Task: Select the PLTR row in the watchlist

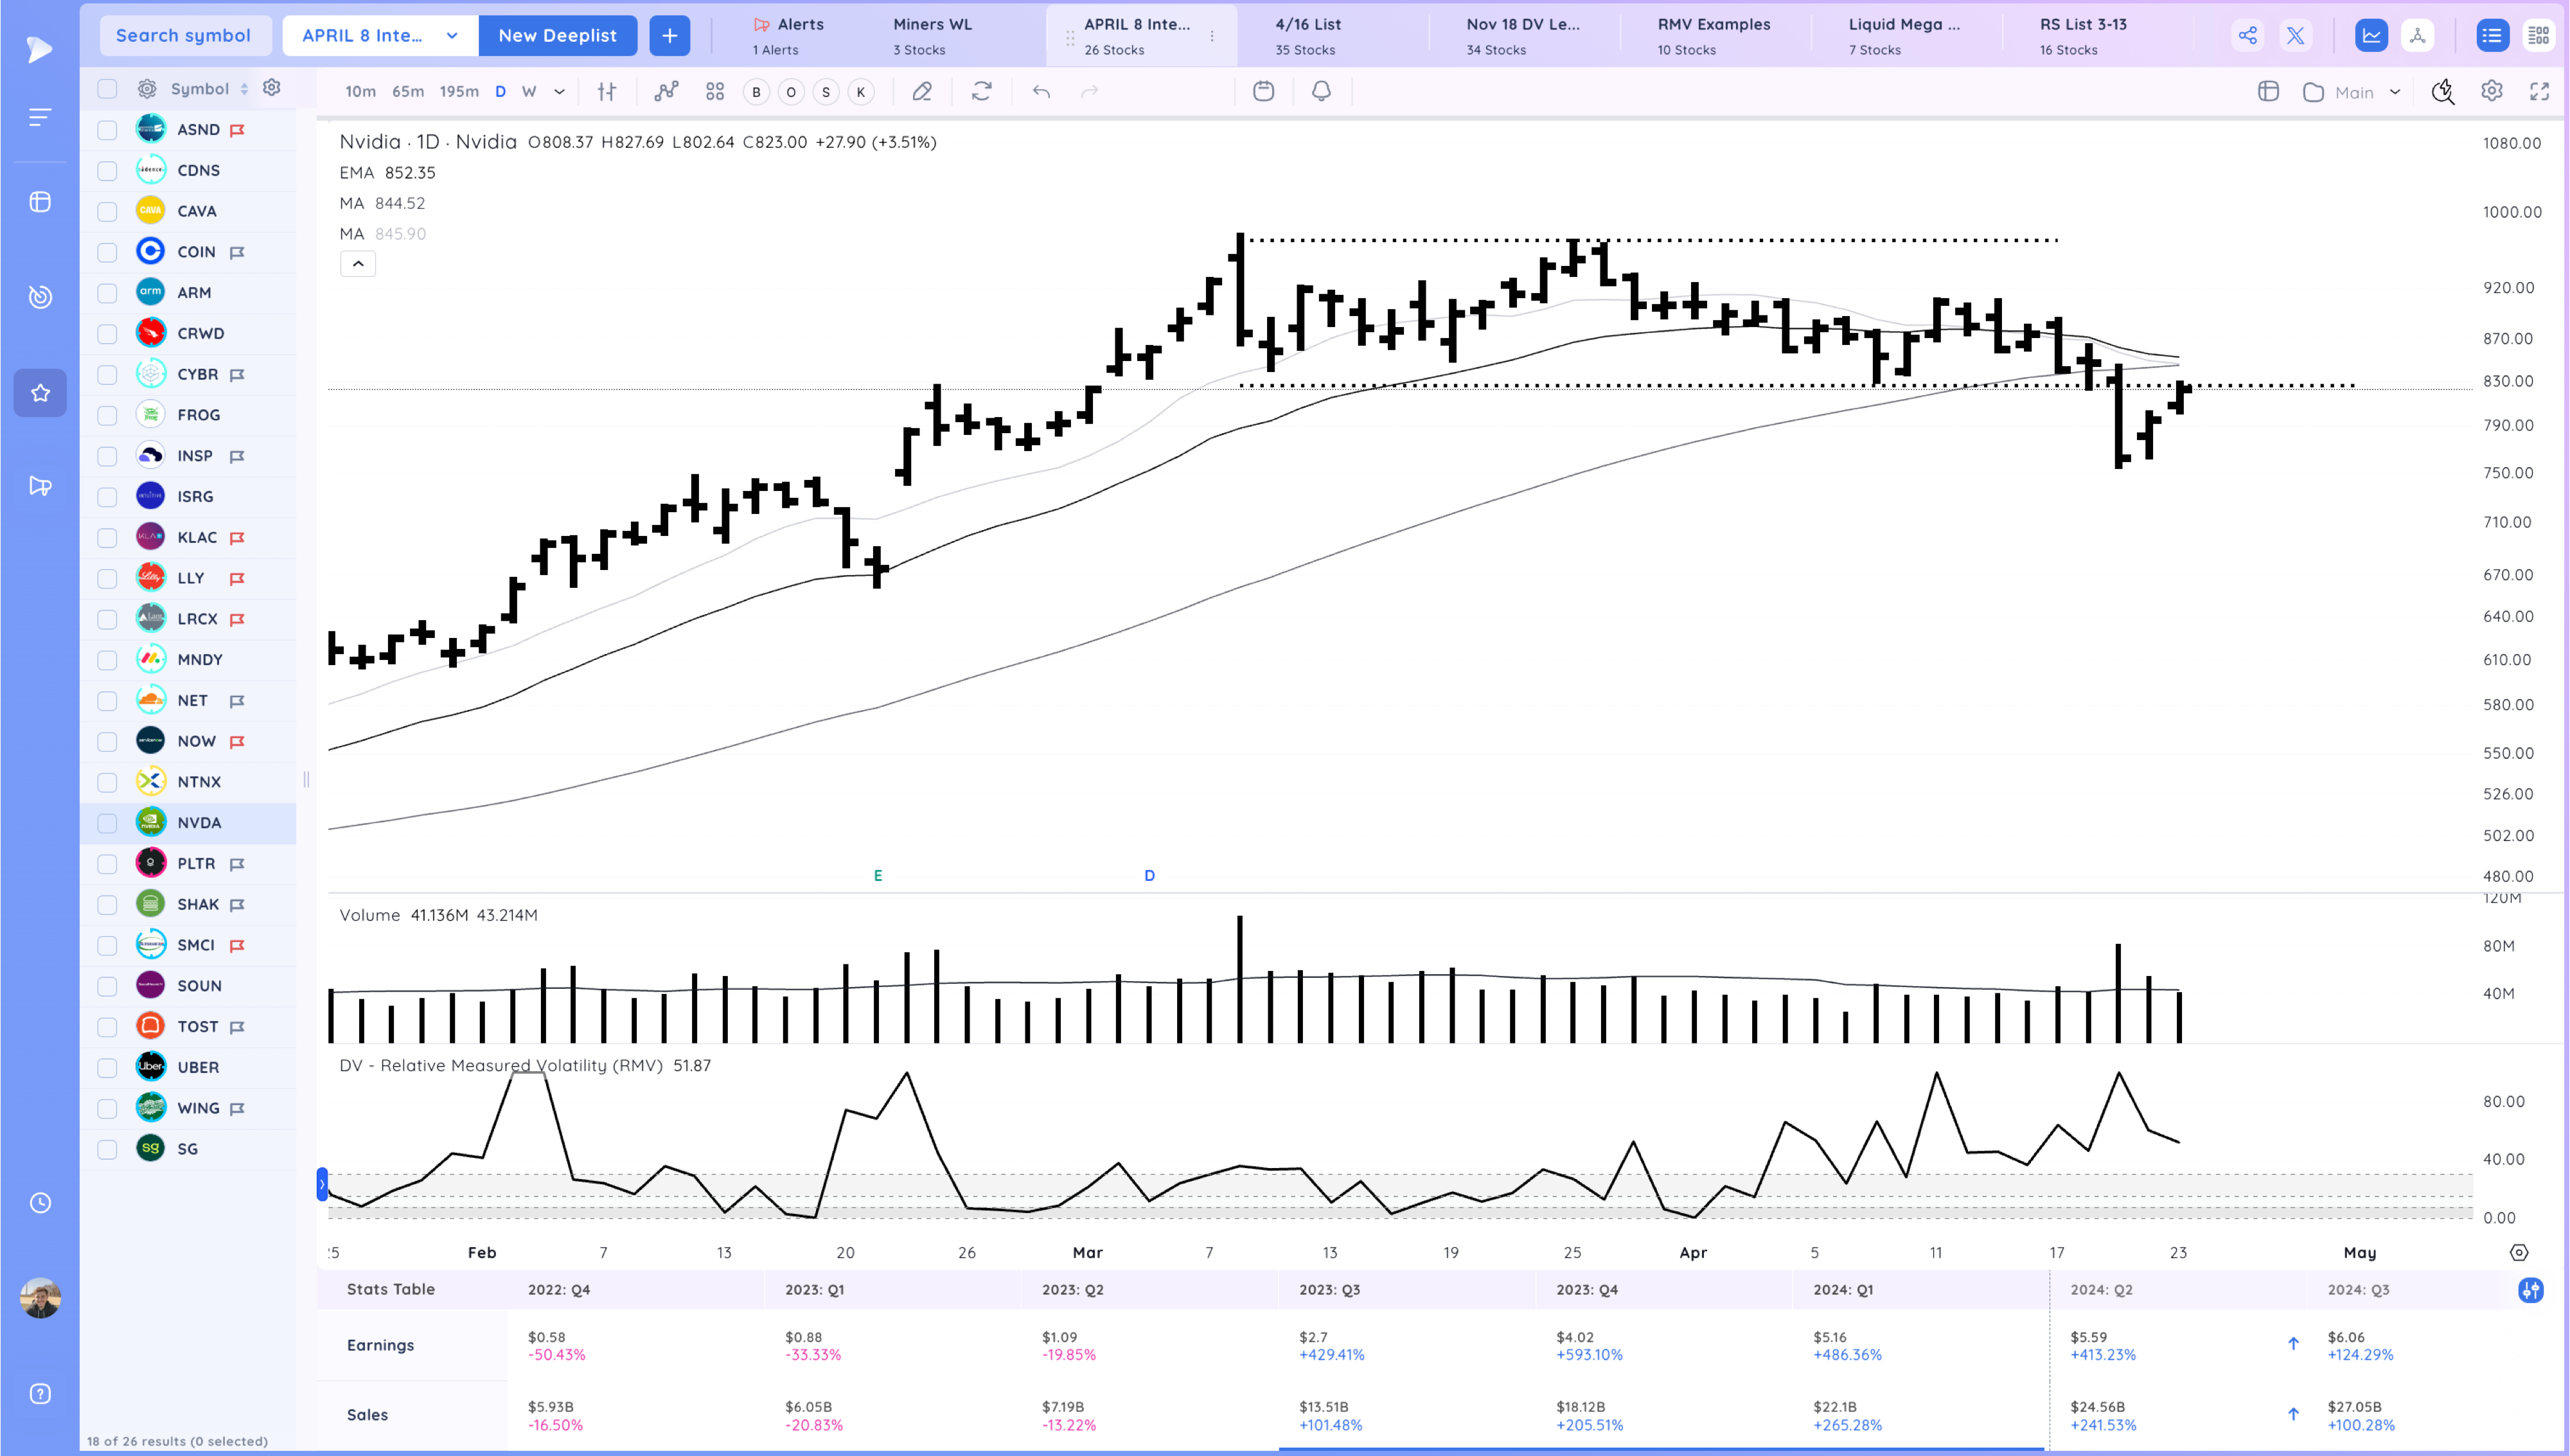Action: [188, 864]
